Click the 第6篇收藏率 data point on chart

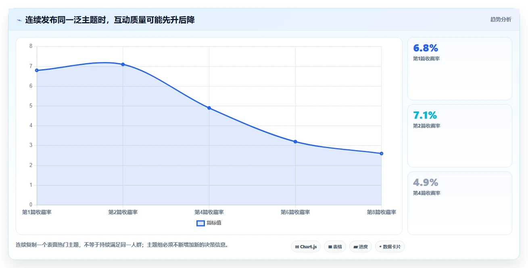pyautogui.click(x=295, y=142)
